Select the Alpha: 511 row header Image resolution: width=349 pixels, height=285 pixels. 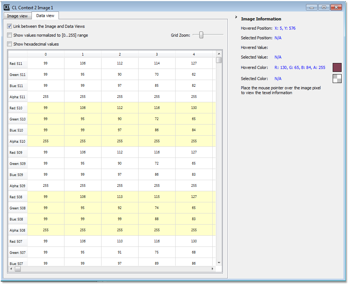click(17, 97)
